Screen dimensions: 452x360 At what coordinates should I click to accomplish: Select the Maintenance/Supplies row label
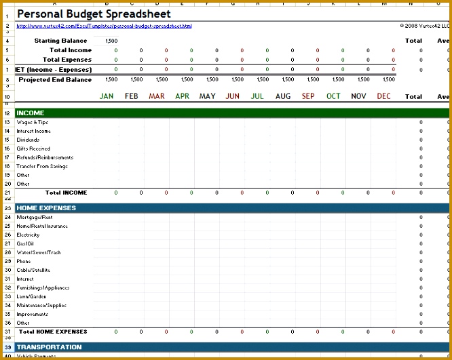(41, 305)
